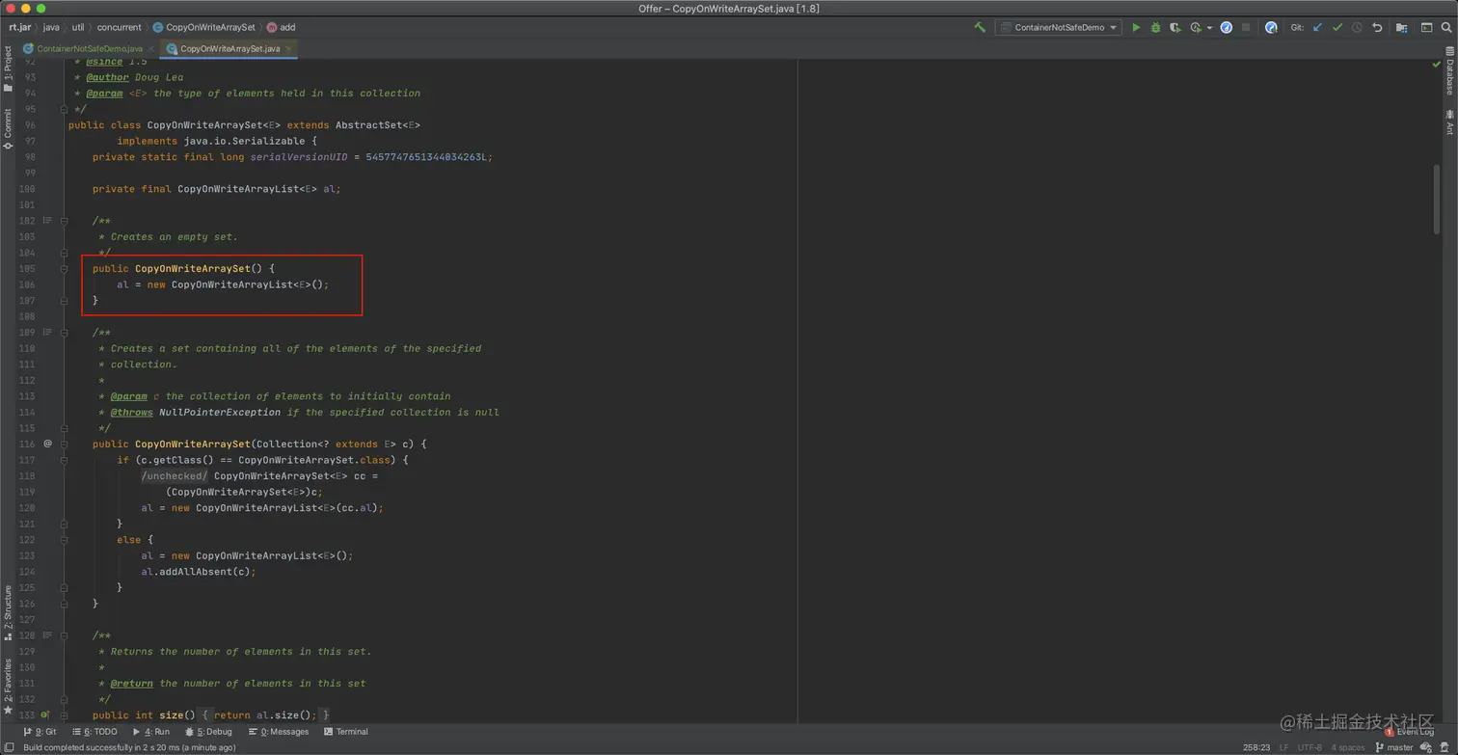Click the @ gutter icon at line 116
1458x755 pixels.
coord(47,444)
